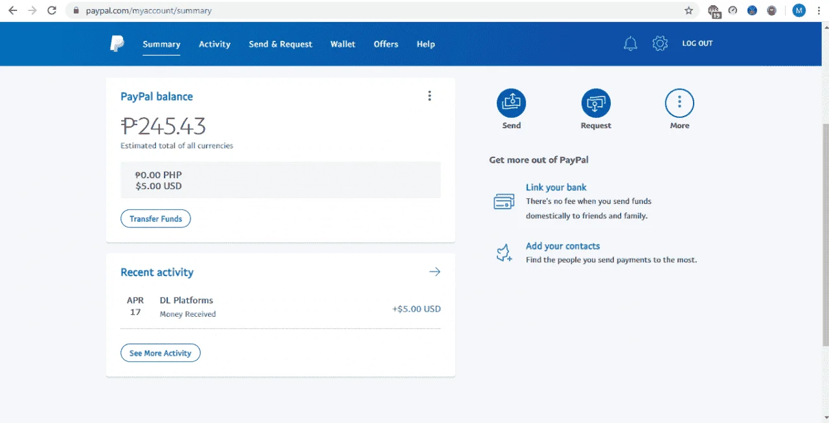Click the Money Received label
Image resolution: width=829 pixels, height=423 pixels.
coord(188,314)
